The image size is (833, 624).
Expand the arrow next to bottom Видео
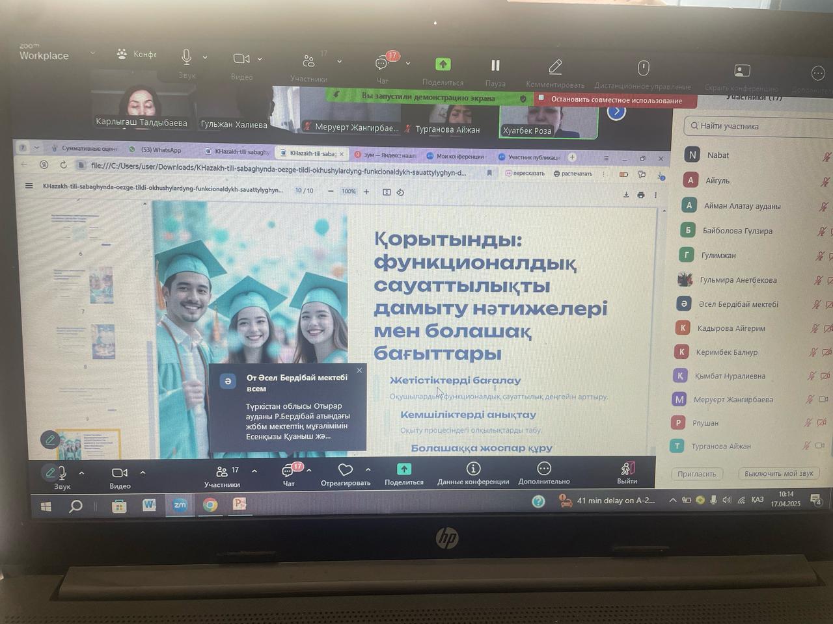[143, 473]
